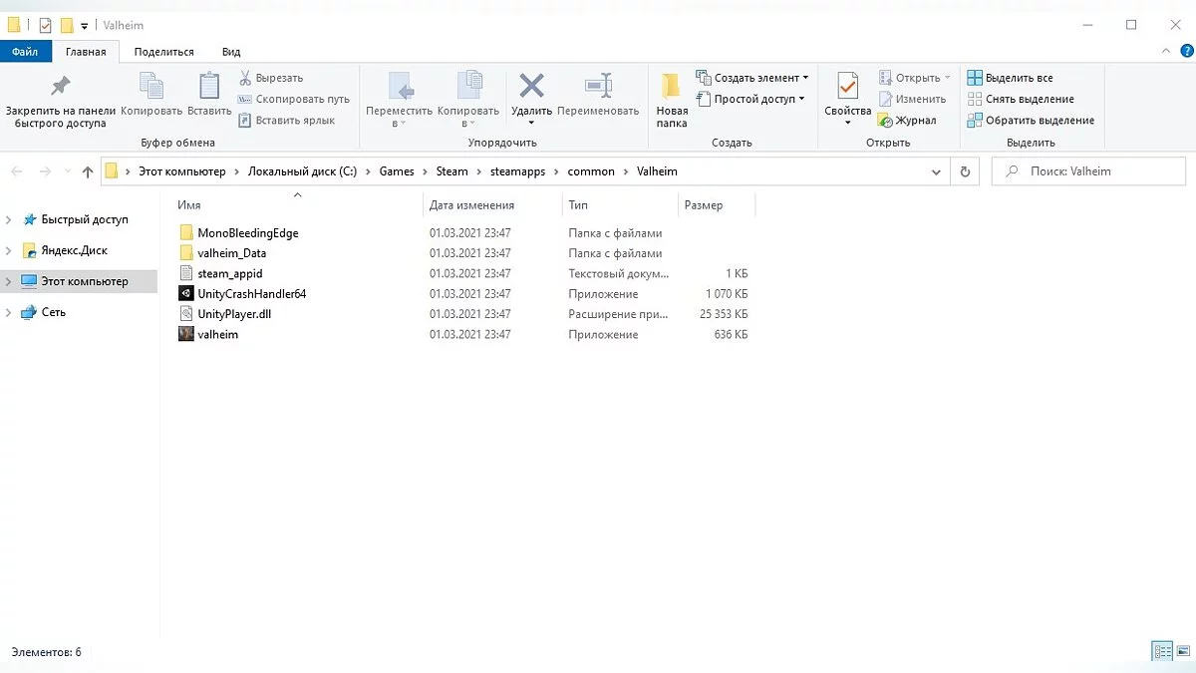The height and width of the screenshot is (673, 1196).
Task: Click Скопировать путь button
Action: 294,99
